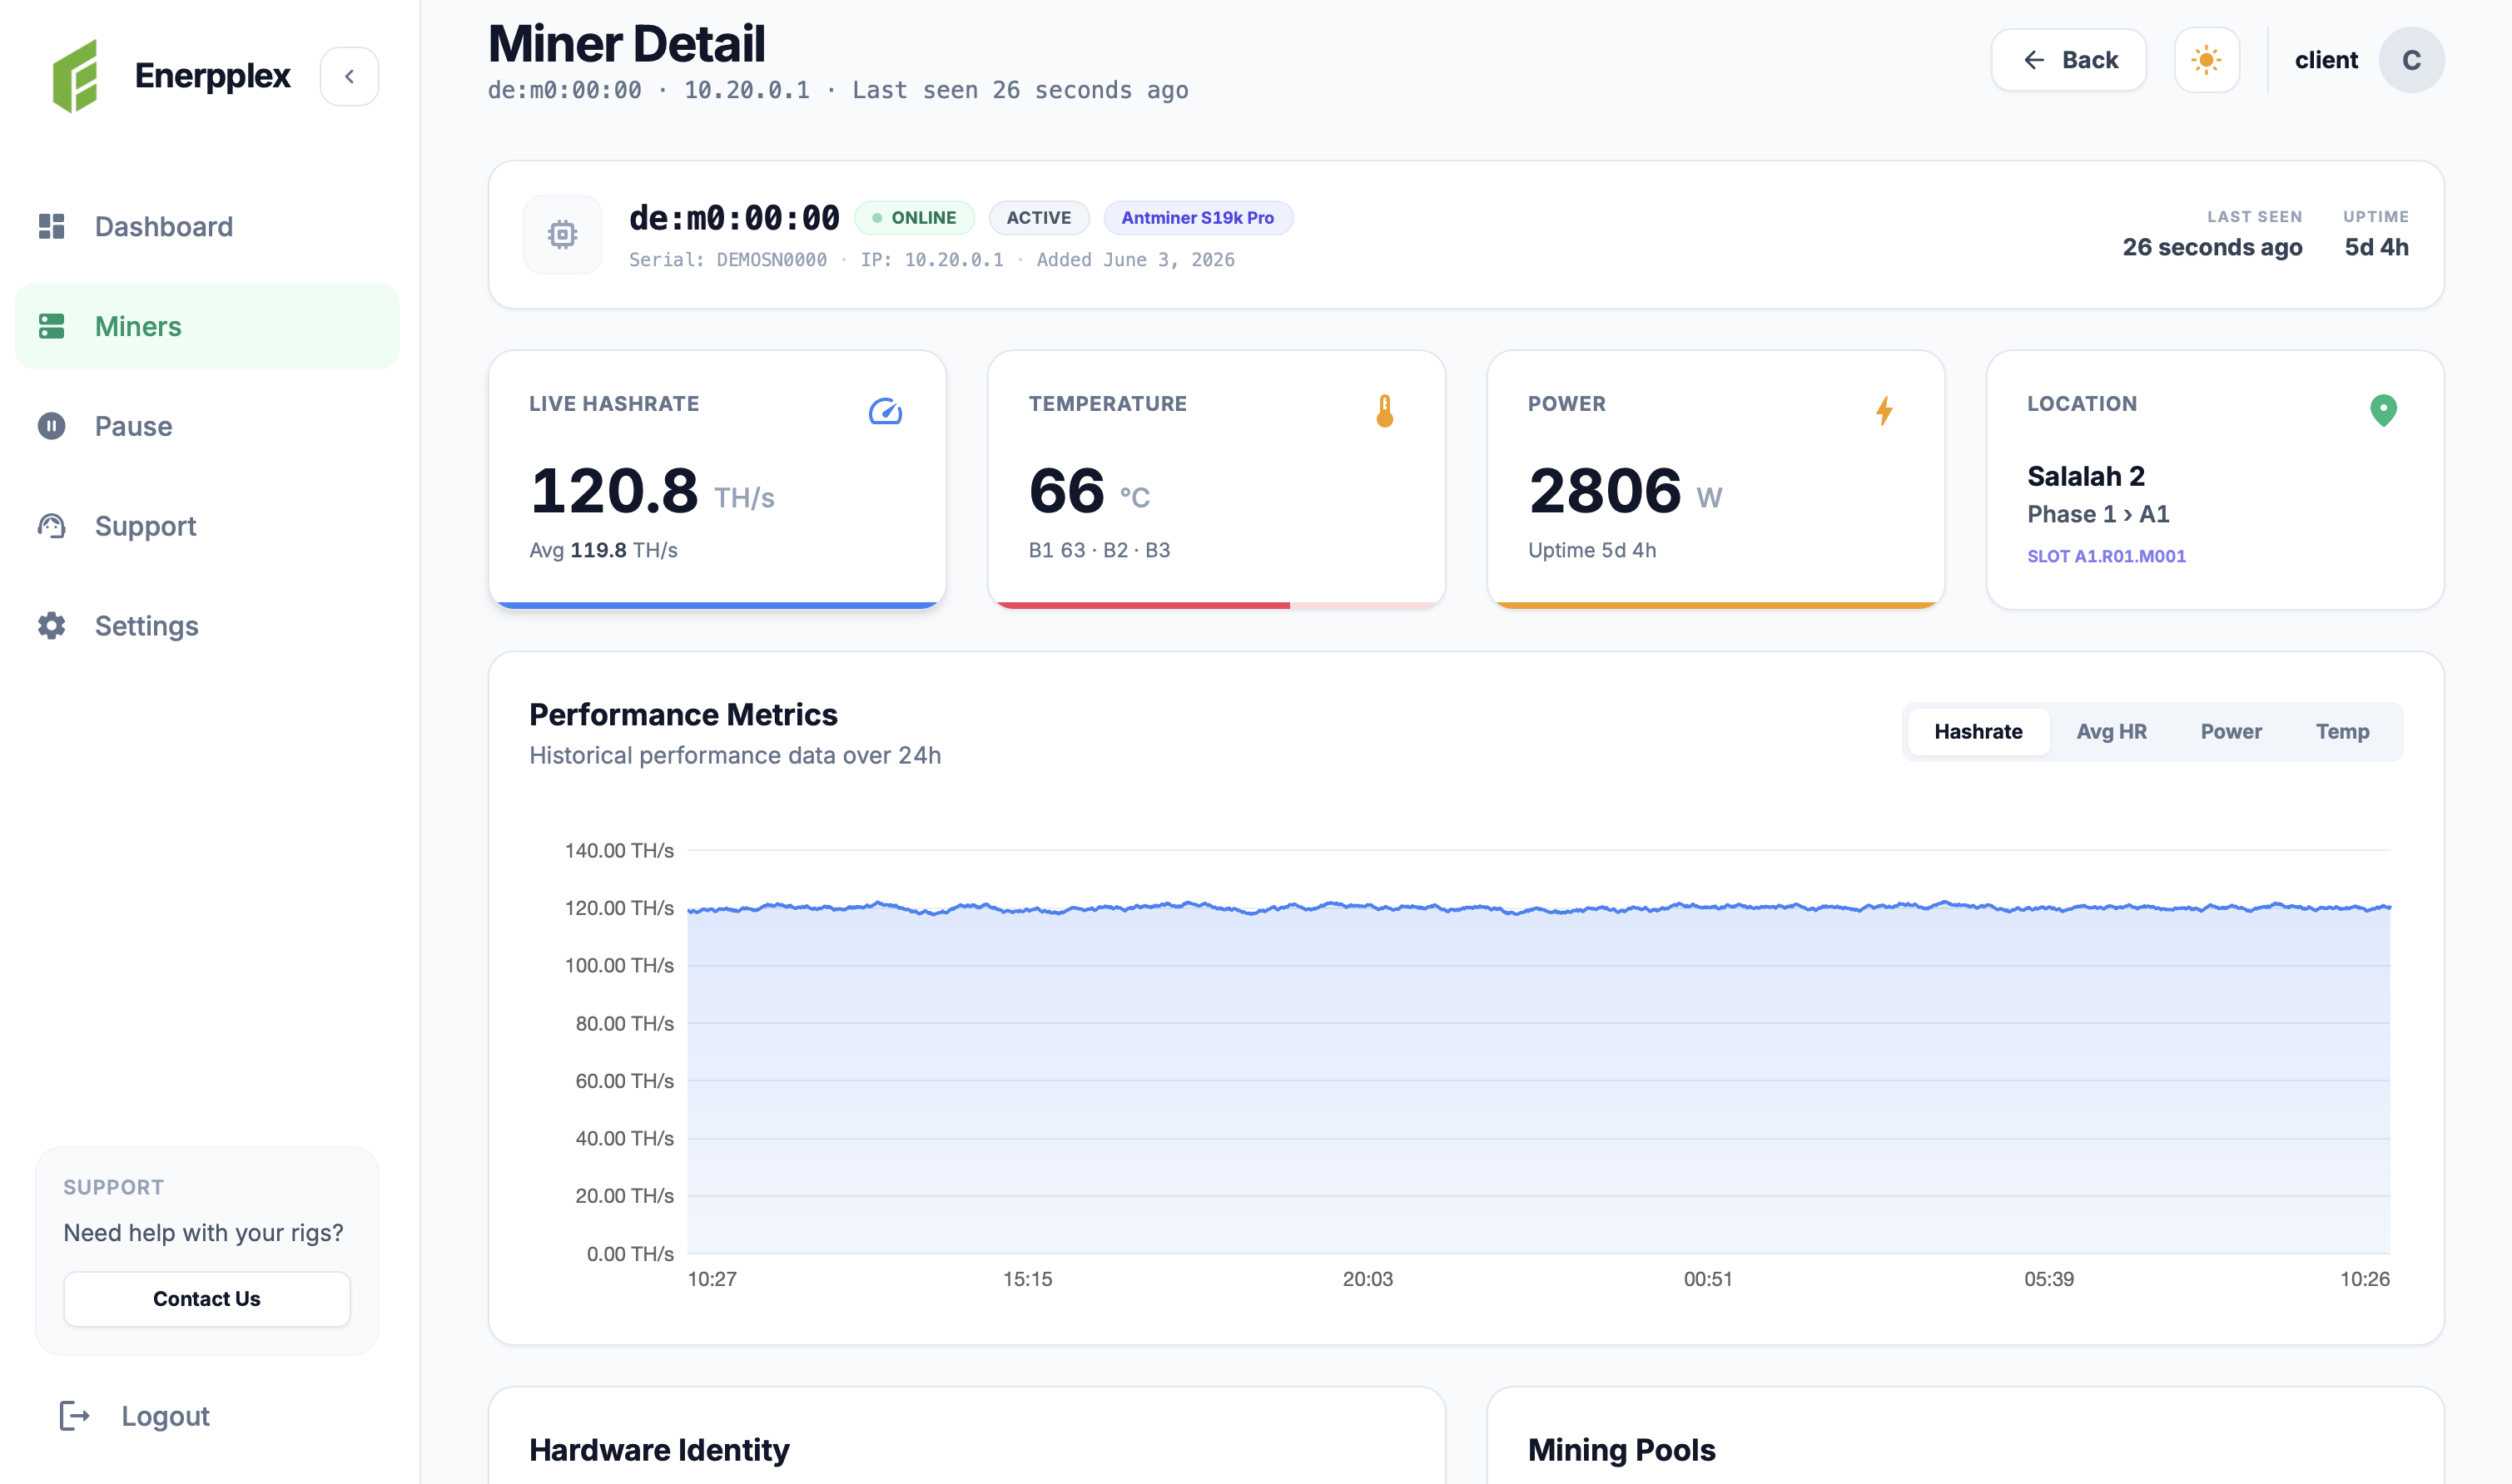Click the Miners server icon
The height and width of the screenshot is (1484, 2512).
point(52,326)
